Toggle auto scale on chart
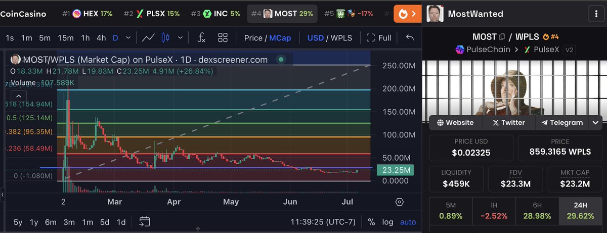 [408, 221]
